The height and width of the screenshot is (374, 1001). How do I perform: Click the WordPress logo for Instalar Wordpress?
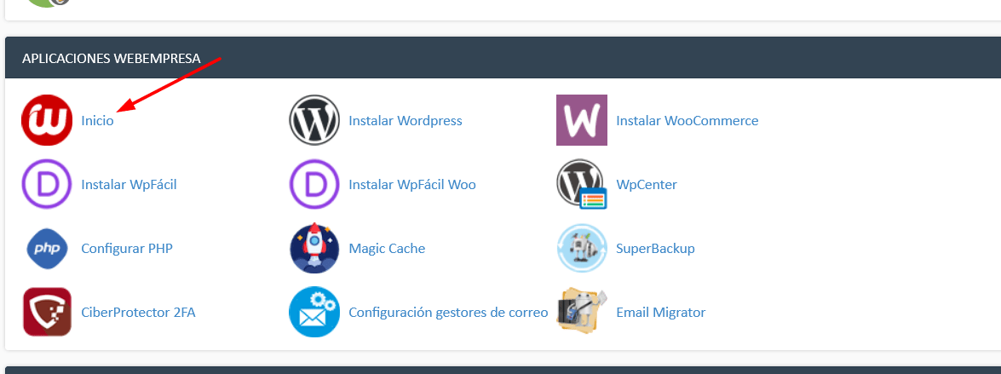coord(314,120)
